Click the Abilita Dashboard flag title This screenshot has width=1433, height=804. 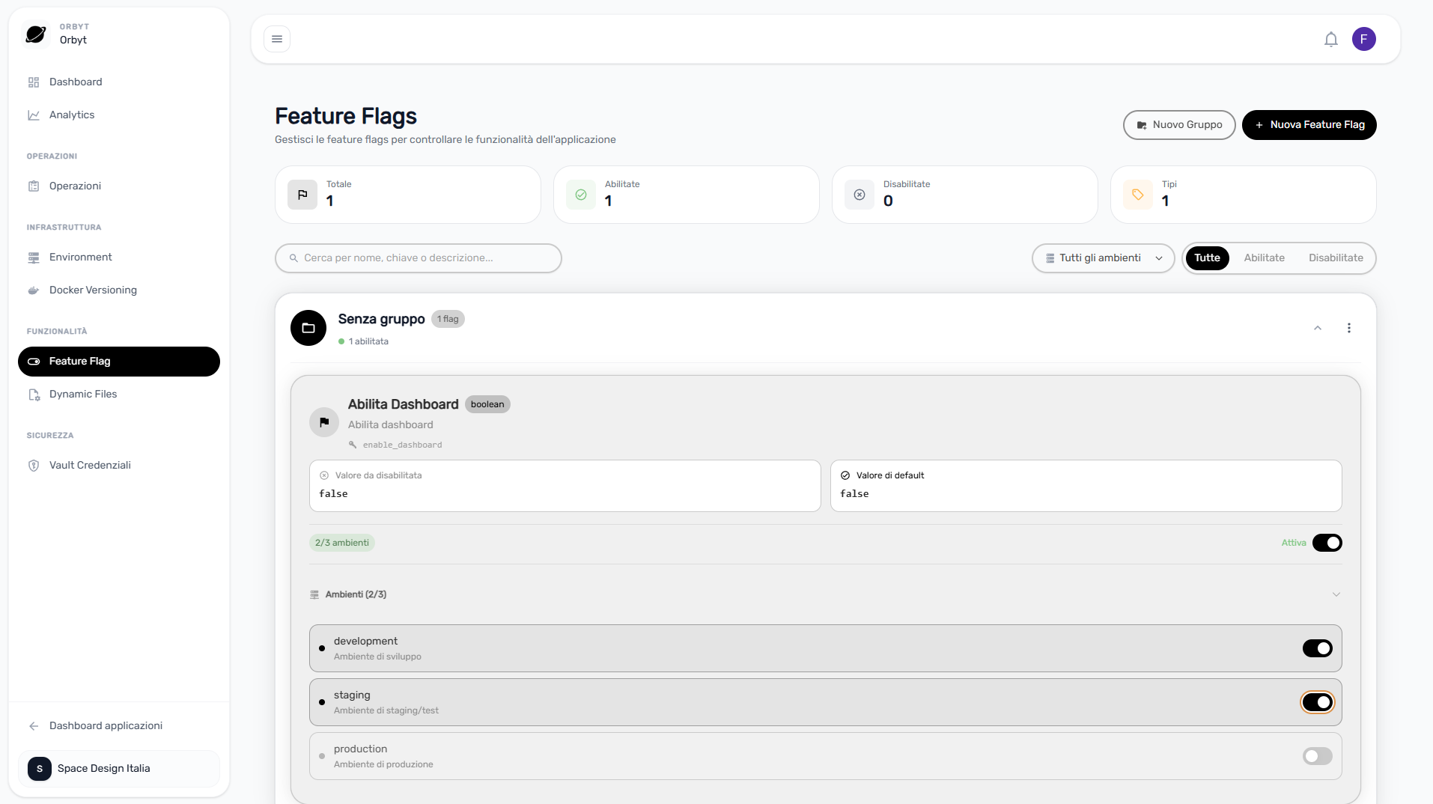pos(403,404)
